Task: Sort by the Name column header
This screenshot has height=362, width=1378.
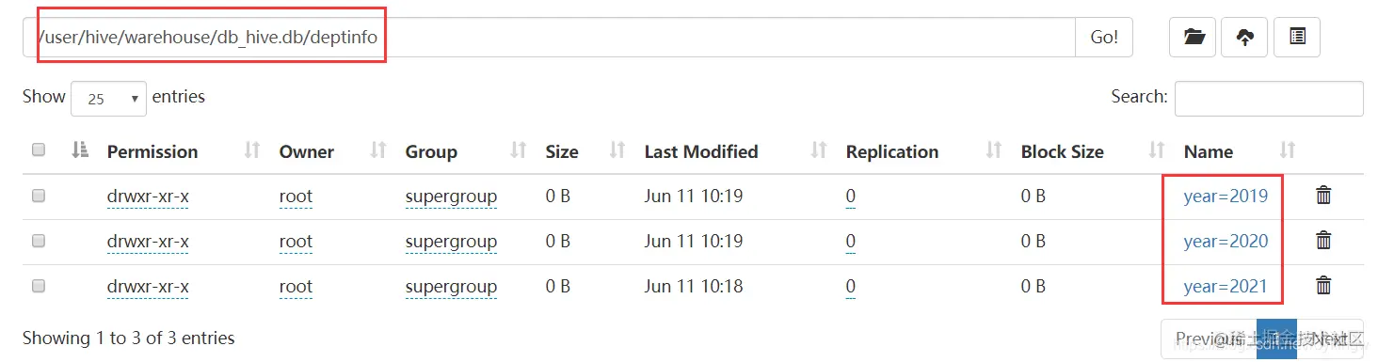Action: 1209,151
